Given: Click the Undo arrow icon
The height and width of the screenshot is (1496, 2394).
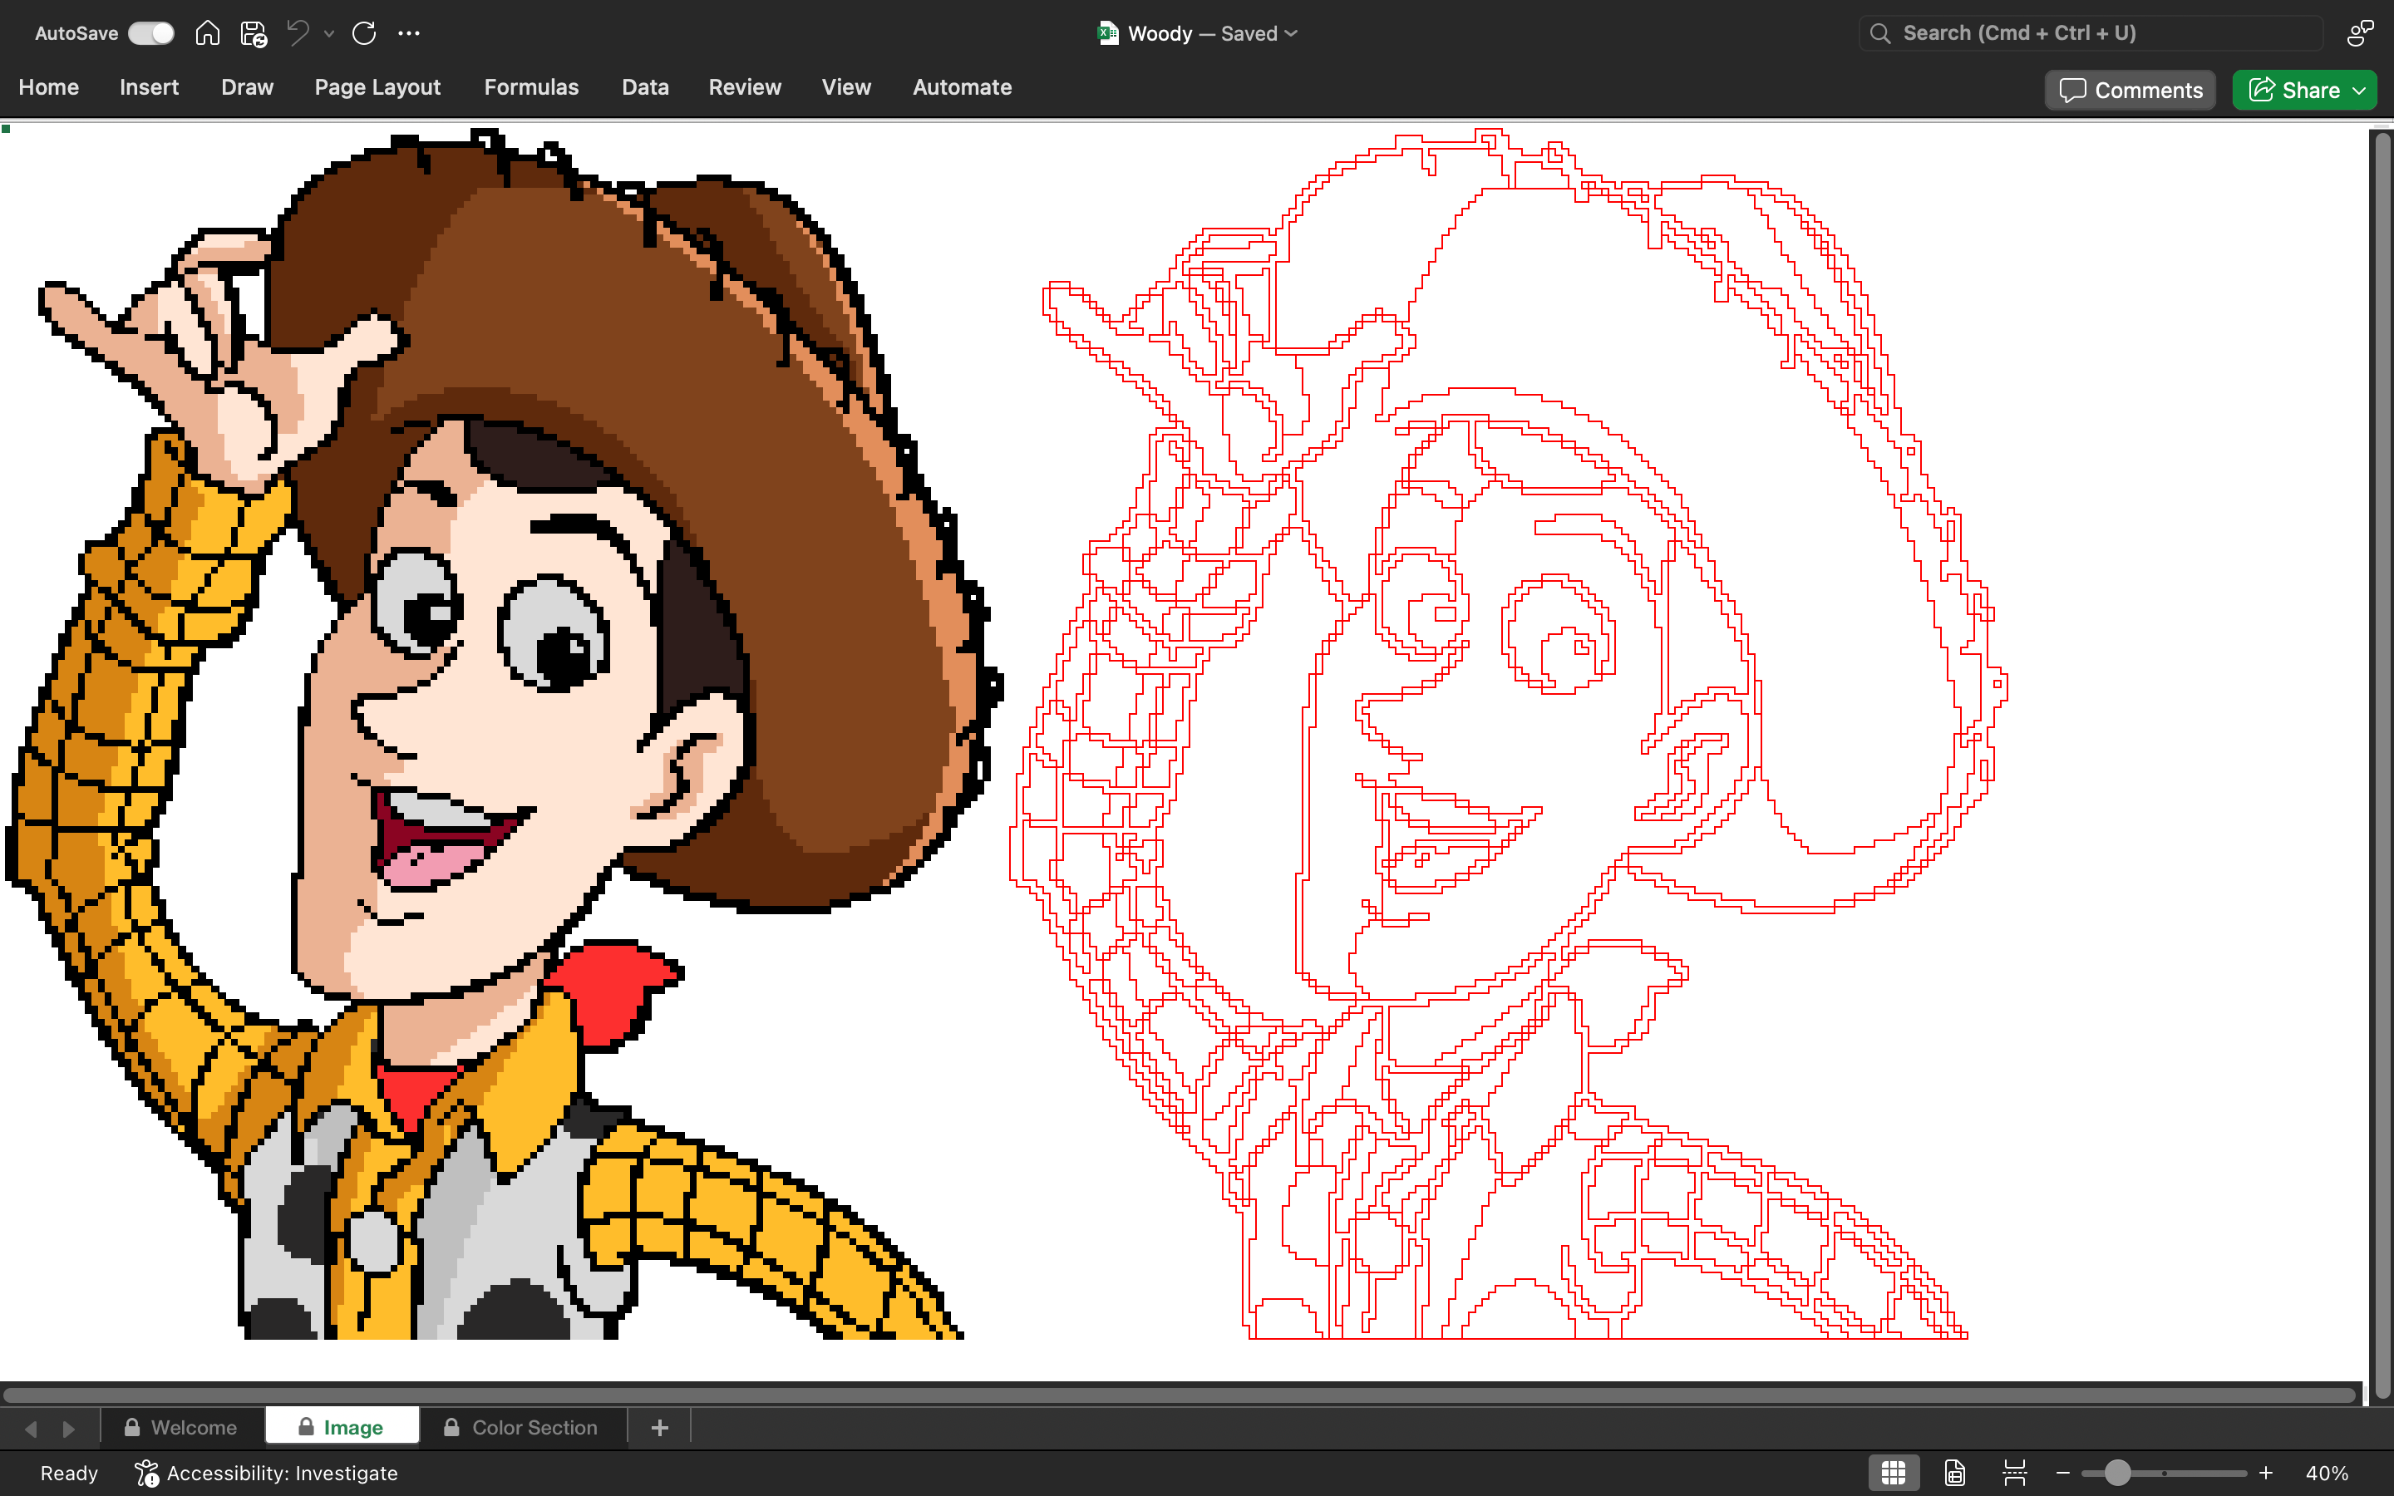Looking at the screenshot, I should pos(298,32).
